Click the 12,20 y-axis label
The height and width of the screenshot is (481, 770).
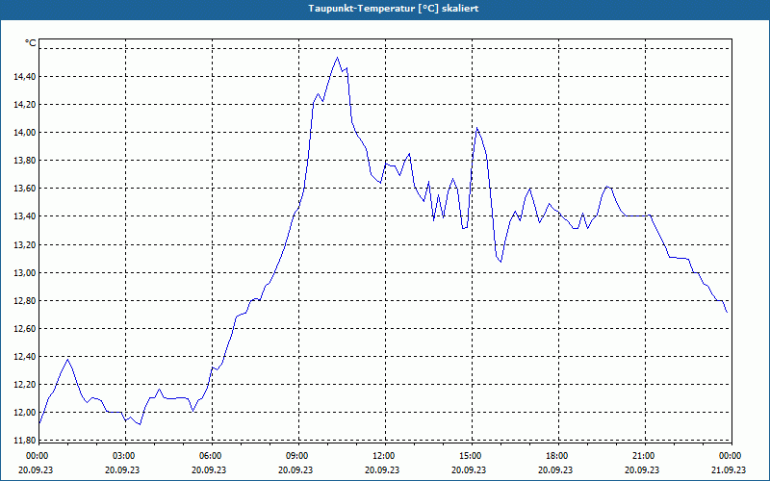coord(24,385)
